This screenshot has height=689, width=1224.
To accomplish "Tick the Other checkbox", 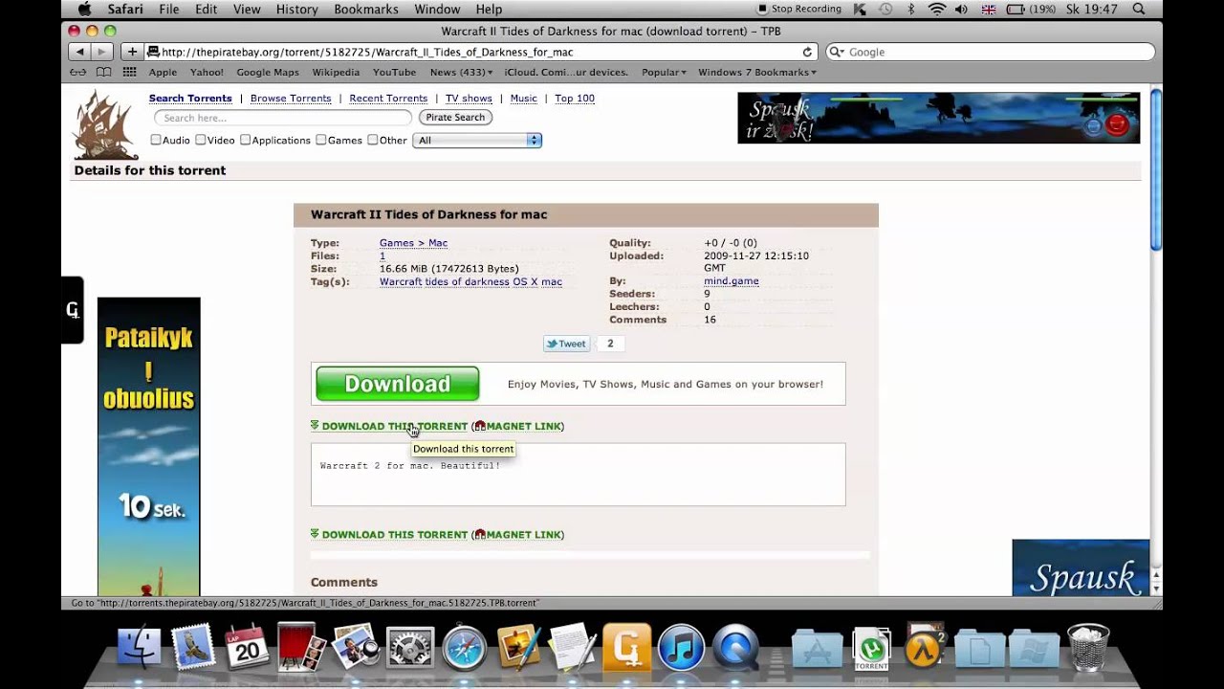I will click(372, 140).
